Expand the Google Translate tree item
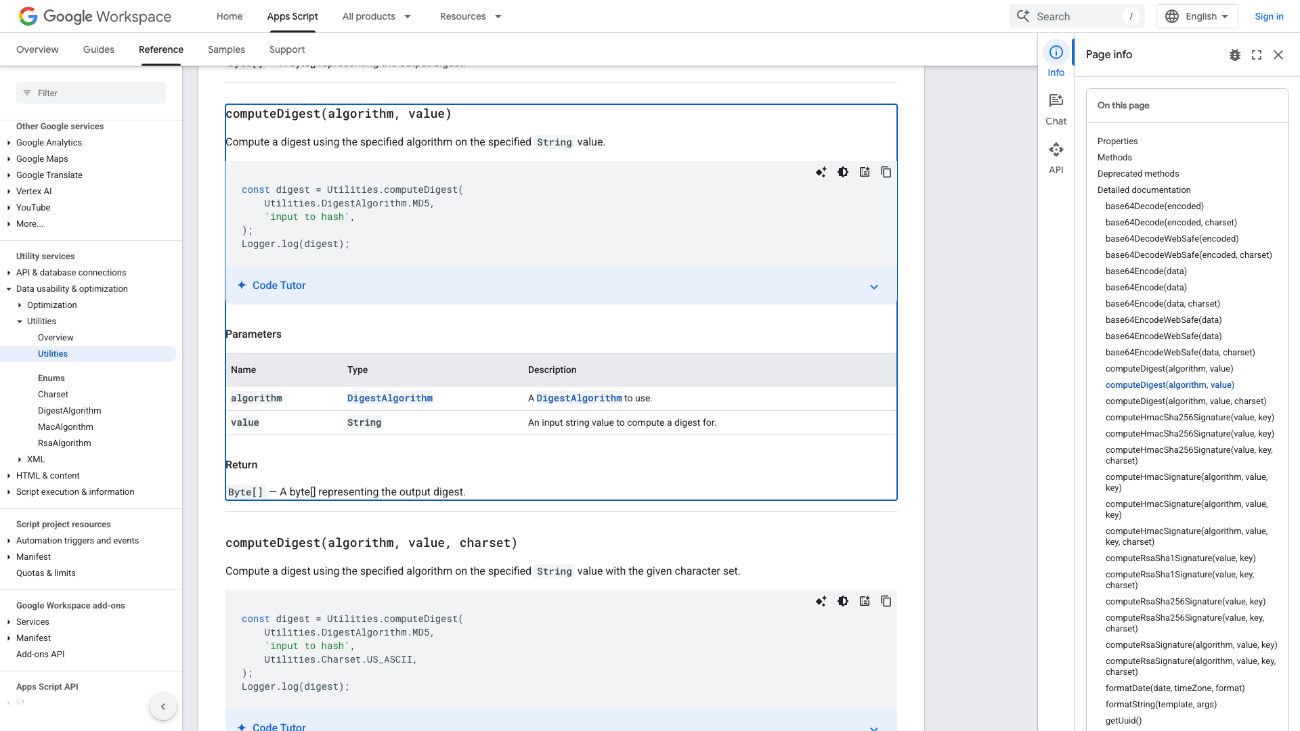 [x=9, y=175]
